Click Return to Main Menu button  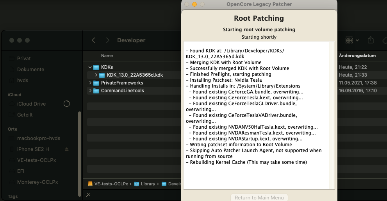[259, 197]
